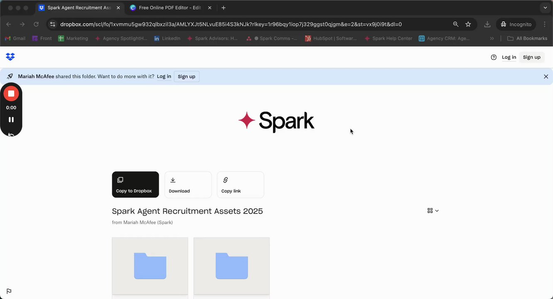Open the Front bookmark
The image size is (553, 299).
click(42, 38)
